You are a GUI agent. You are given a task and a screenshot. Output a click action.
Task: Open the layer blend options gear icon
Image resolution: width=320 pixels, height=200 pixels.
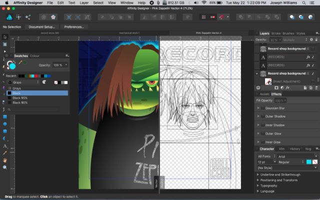(311, 39)
